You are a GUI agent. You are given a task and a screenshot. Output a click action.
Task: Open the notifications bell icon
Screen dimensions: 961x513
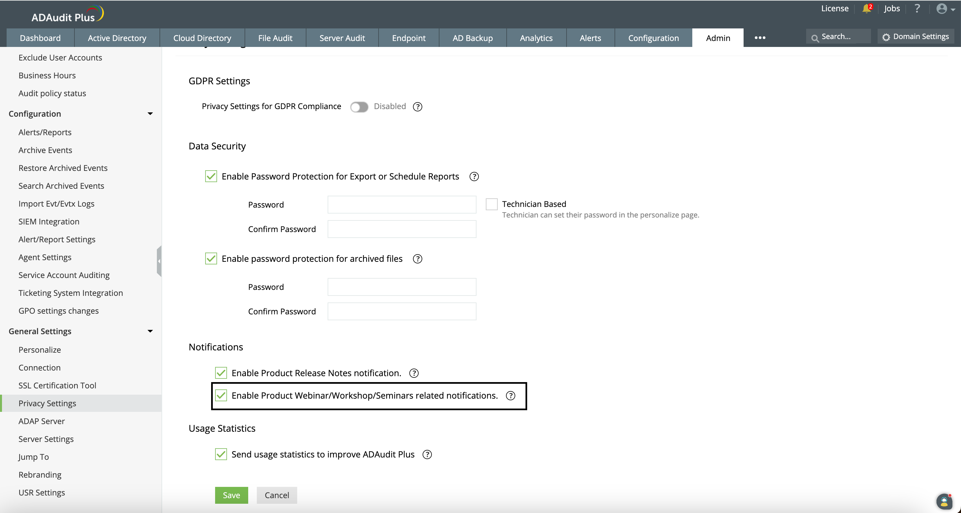pos(866,9)
